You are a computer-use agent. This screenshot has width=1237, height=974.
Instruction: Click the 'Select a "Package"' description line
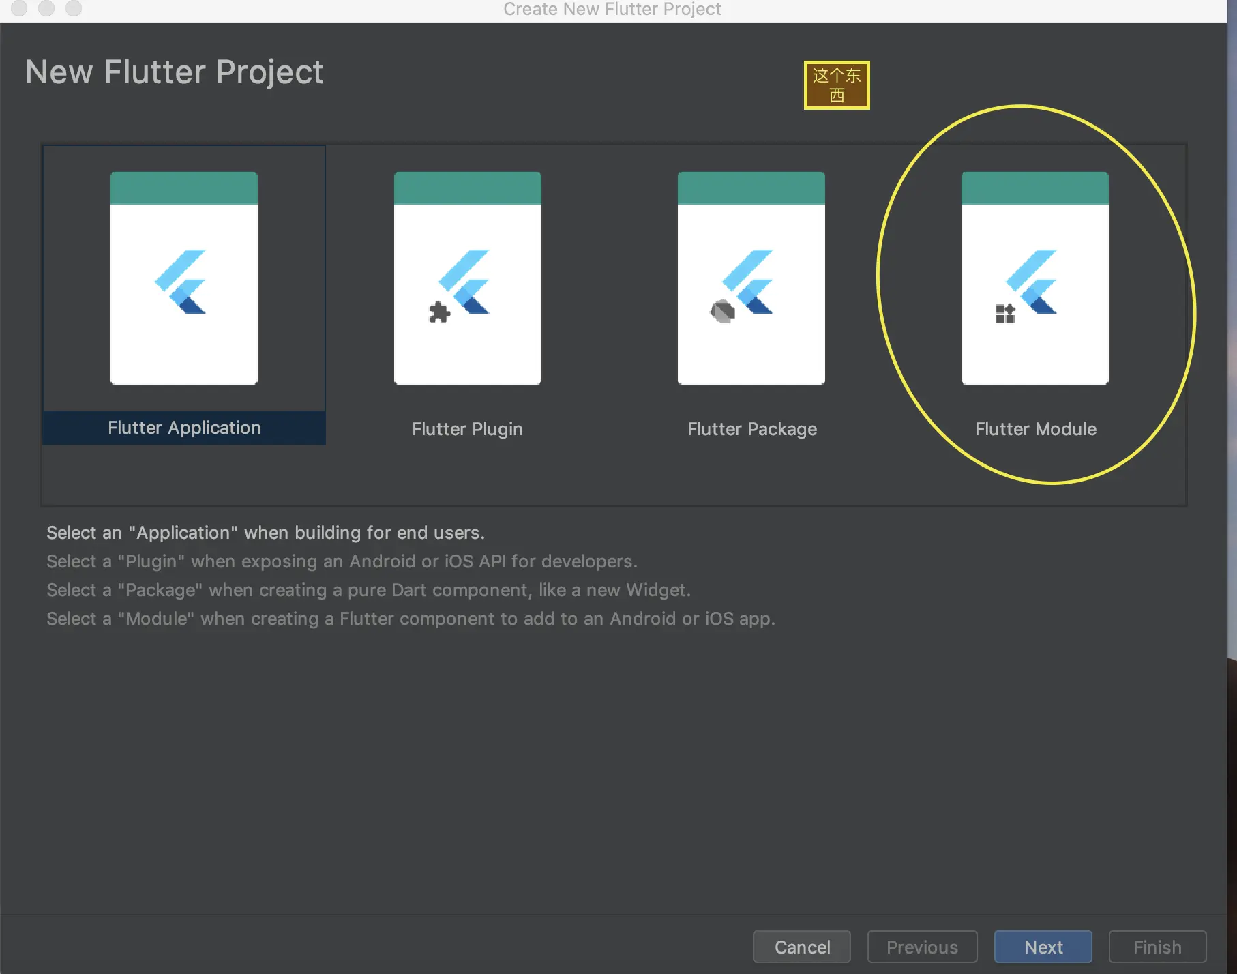[368, 590]
